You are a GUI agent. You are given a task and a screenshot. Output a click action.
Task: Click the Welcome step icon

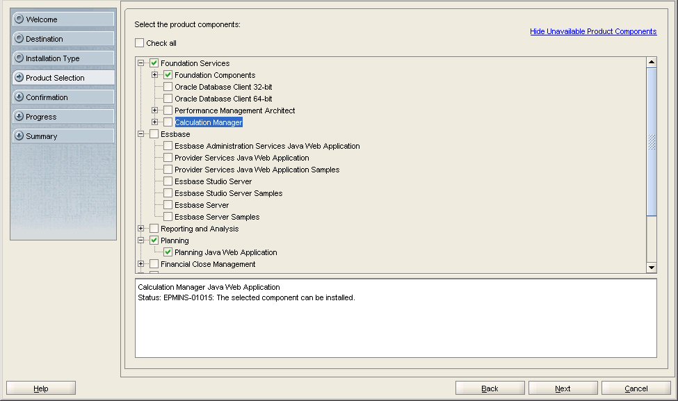tap(19, 19)
